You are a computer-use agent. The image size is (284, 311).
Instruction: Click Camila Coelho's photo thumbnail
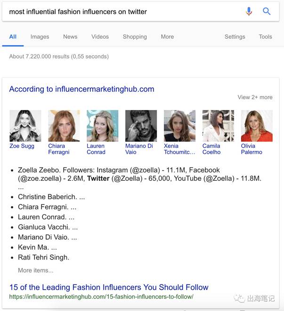pos(218,126)
